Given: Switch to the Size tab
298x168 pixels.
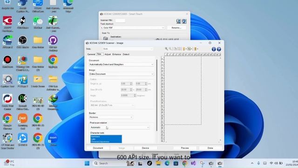Looking at the screenshot, I should coord(99,54).
